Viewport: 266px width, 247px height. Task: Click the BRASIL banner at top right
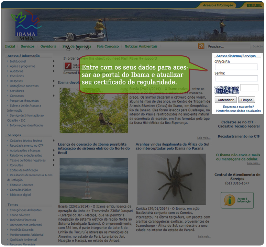click(254, 5)
